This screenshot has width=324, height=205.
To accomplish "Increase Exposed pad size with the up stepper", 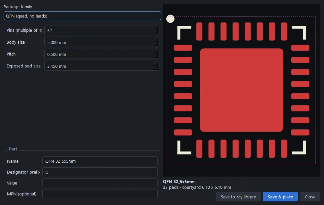I will pos(155,63).
